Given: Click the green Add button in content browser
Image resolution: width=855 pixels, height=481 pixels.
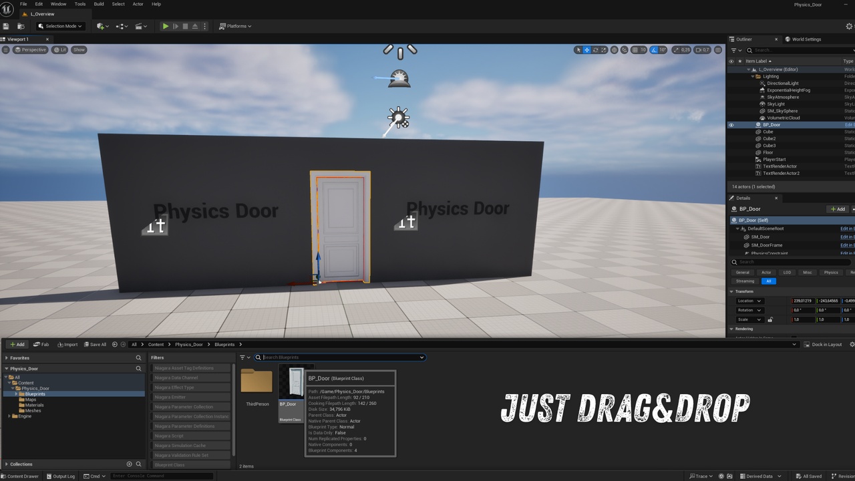Looking at the screenshot, I should click(17, 344).
